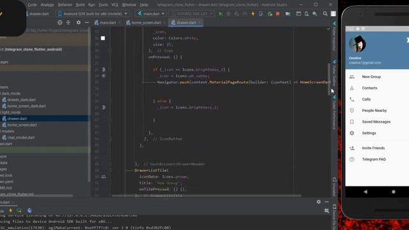This screenshot has width=409, height=230.
Task: Open run console settings gear
Action: 318,202
